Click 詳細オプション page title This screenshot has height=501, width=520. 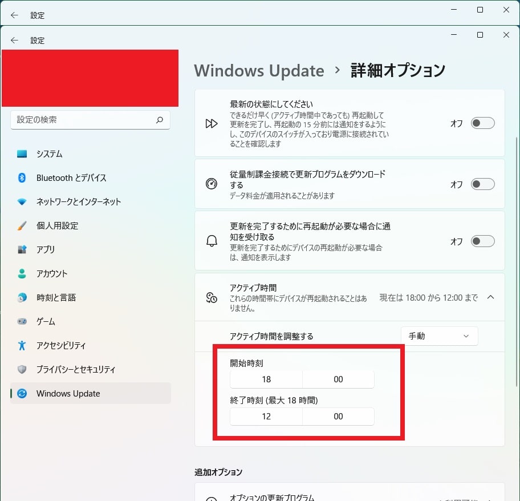click(x=397, y=71)
